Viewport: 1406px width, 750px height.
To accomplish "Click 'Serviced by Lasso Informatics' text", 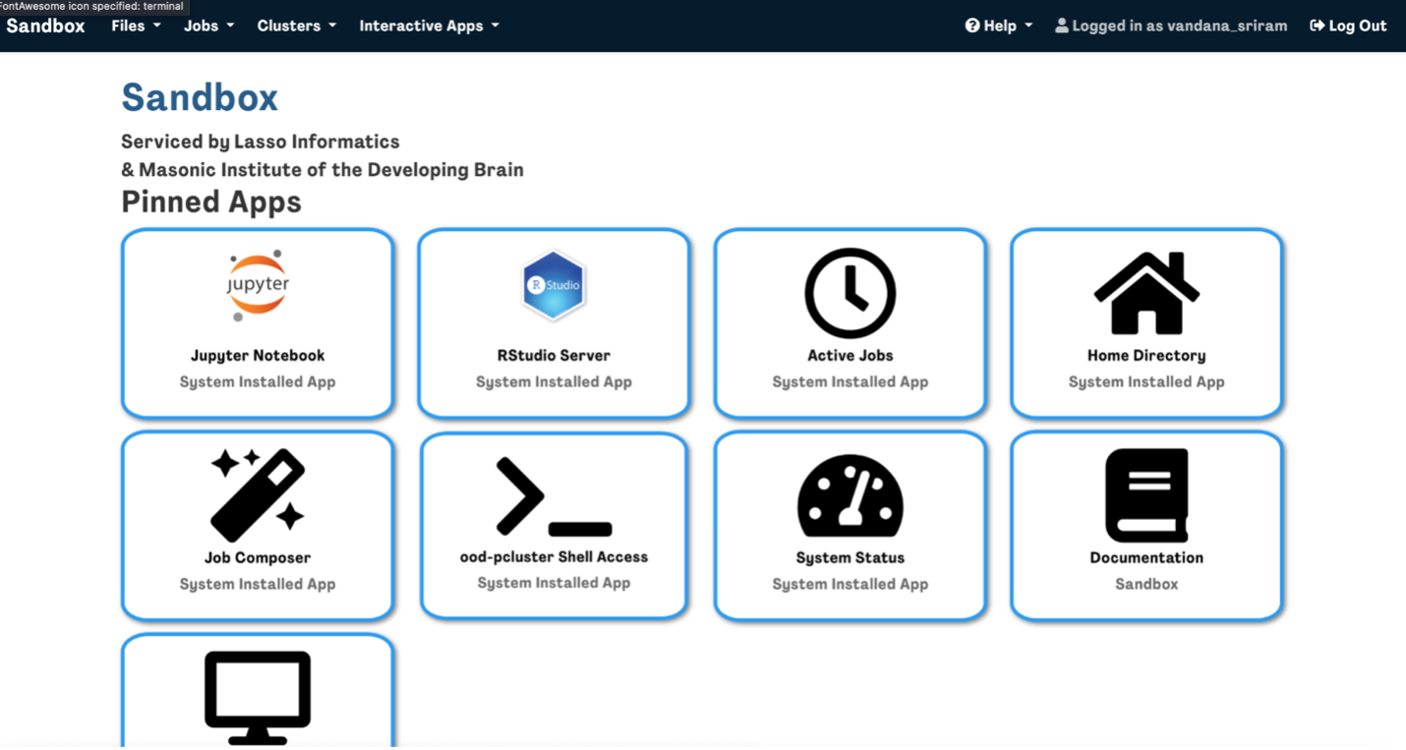I will [x=261, y=143].
